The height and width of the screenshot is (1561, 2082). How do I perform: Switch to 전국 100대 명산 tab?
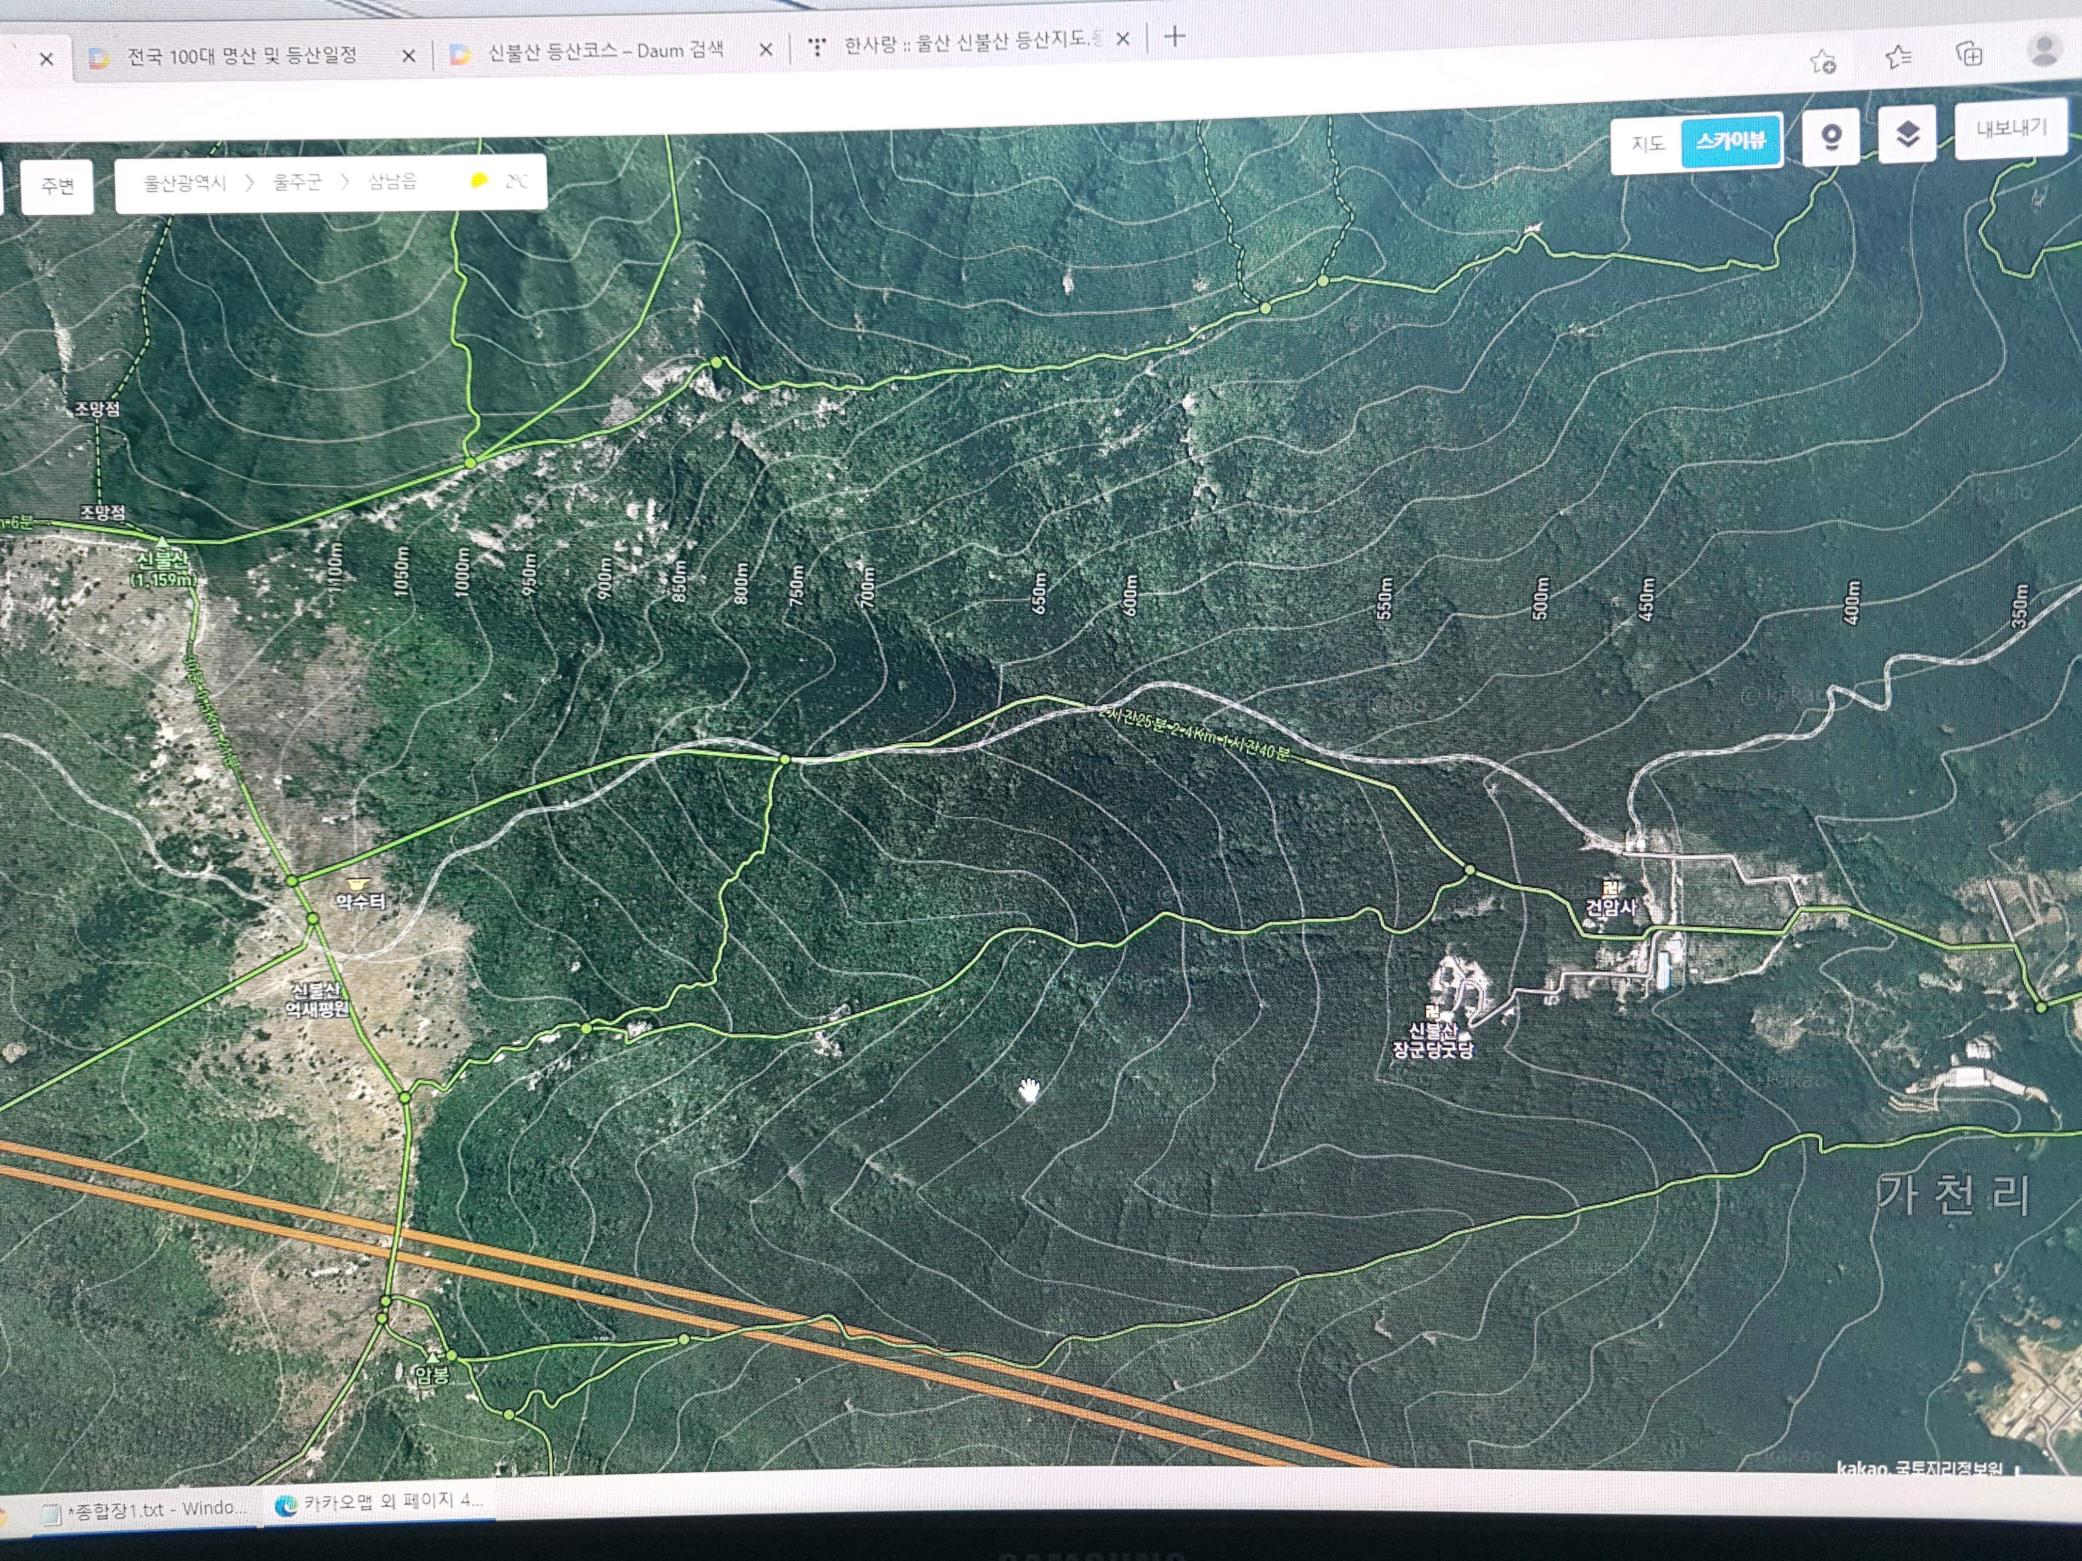242,56
